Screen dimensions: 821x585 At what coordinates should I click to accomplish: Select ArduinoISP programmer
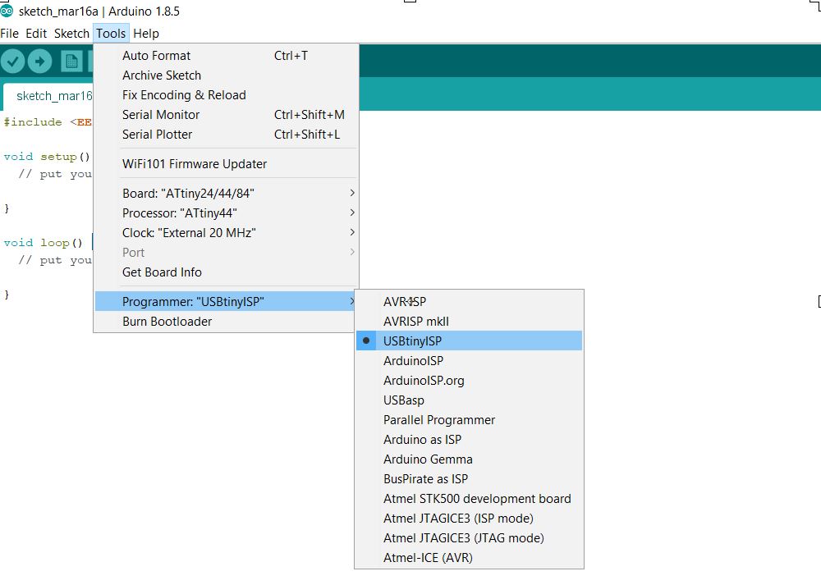tap(469, 361)
